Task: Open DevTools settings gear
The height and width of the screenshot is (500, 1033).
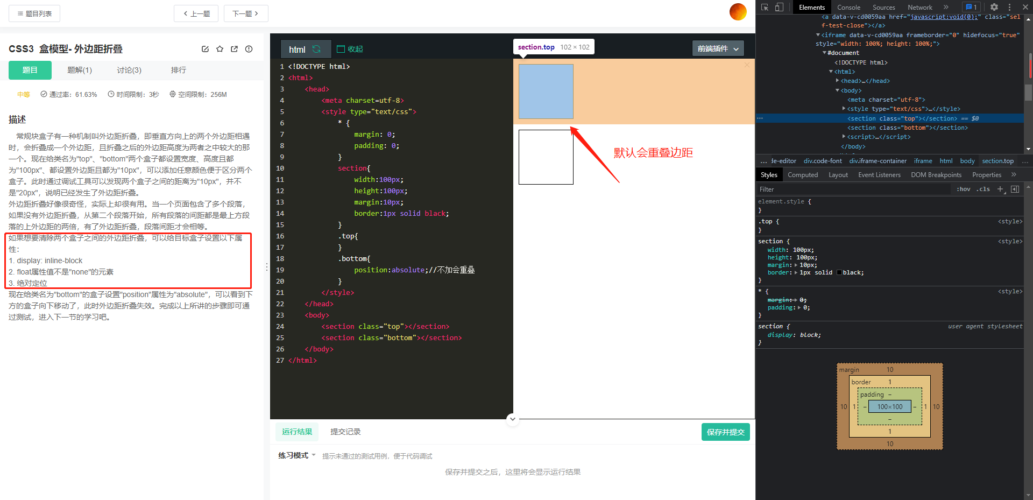Action: pos(994,7)
